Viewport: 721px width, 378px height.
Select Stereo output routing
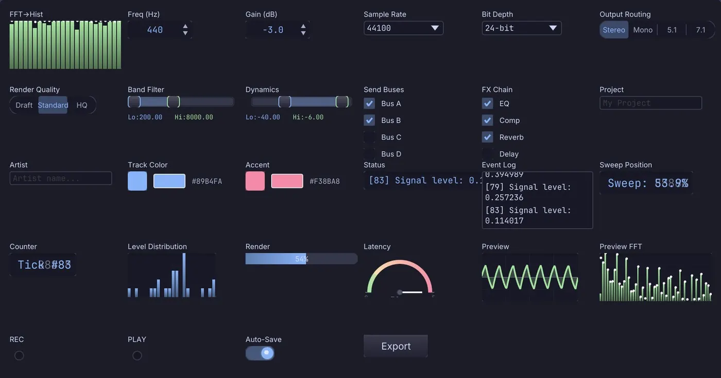click(614, 30)
